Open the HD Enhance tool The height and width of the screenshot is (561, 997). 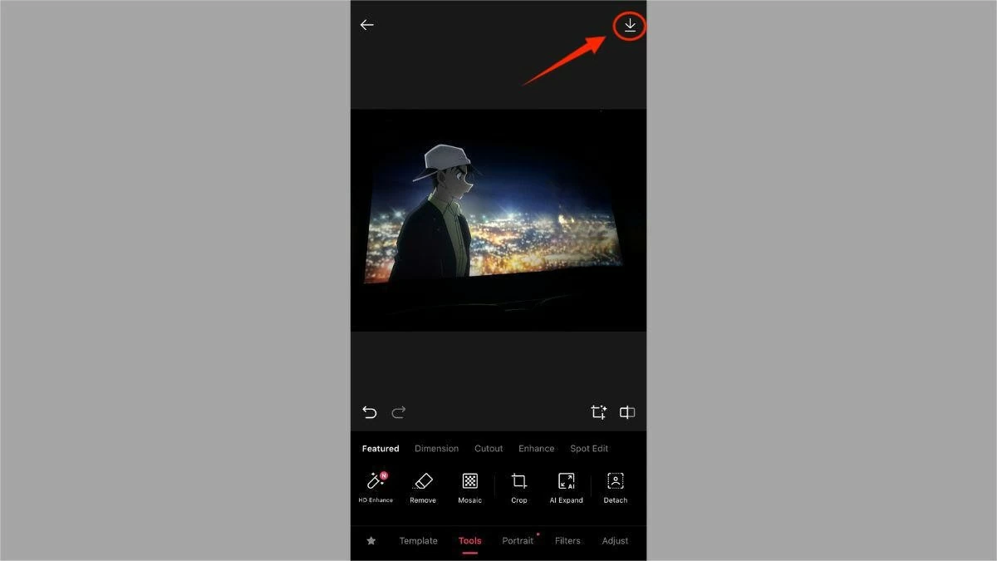[376, 487]
